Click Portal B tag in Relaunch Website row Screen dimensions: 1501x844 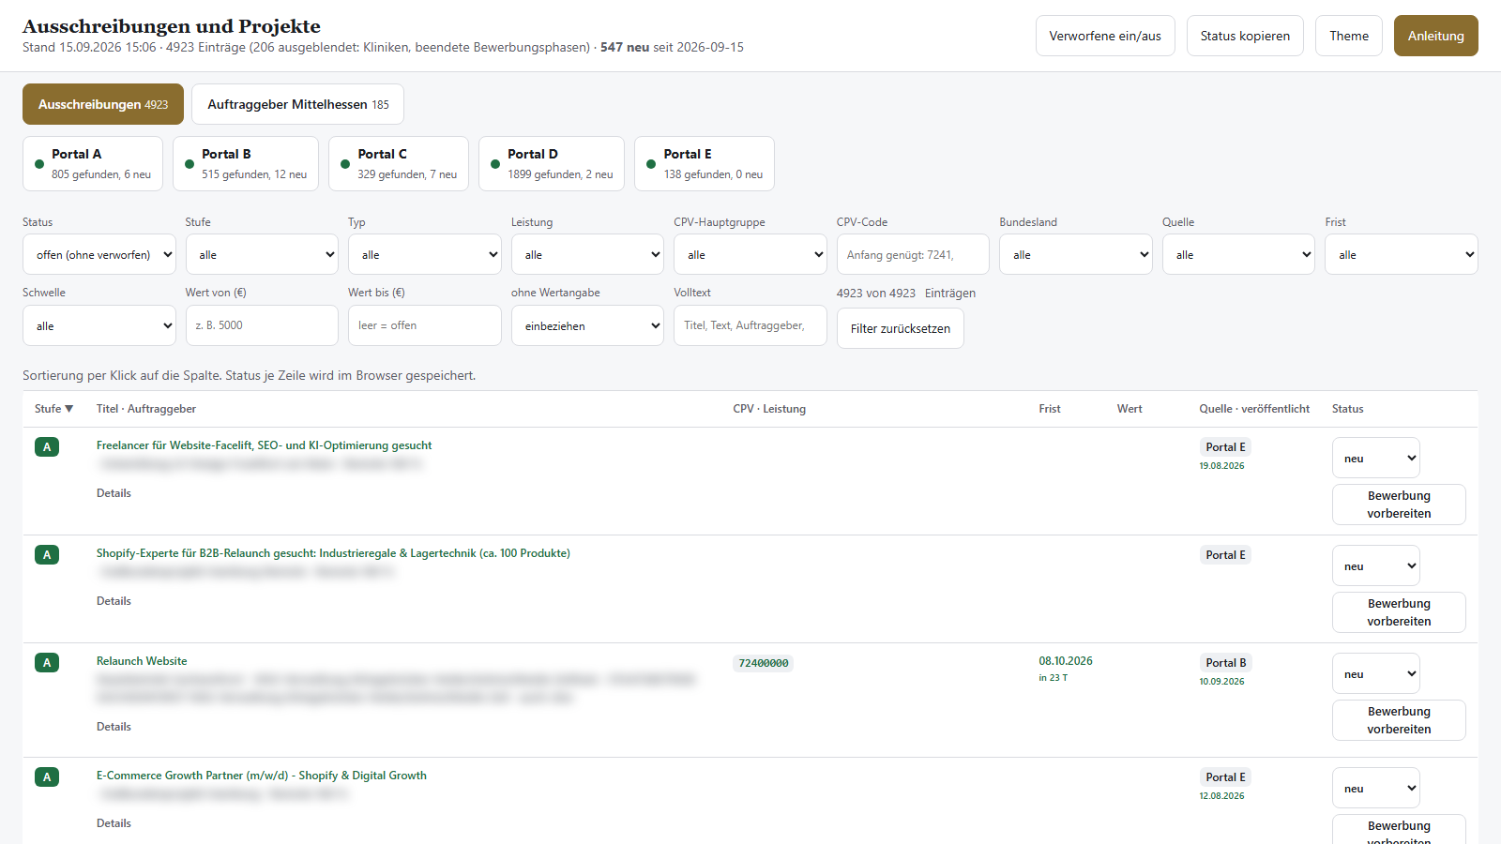coord(1226,663)
